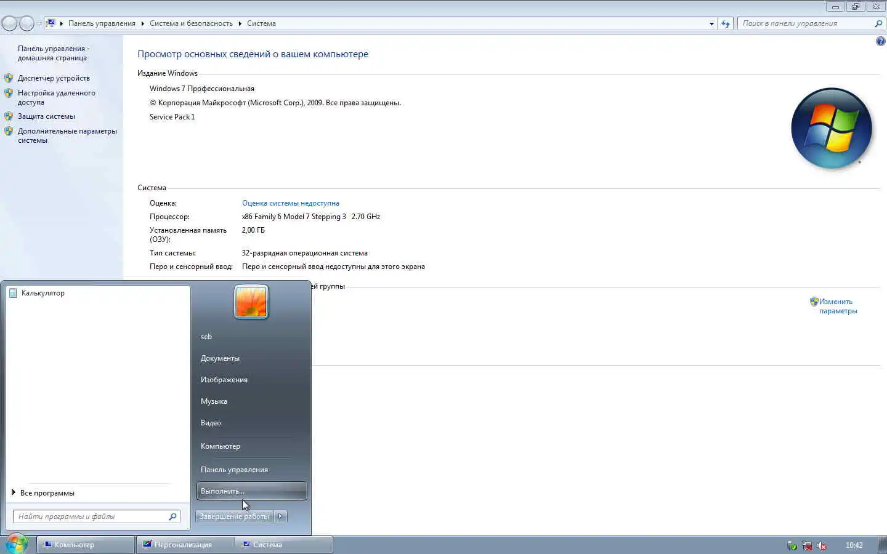The height and width of the screenshot is (554, 887).
Task: Click the network status tray icon
Action: click(807, 545)
